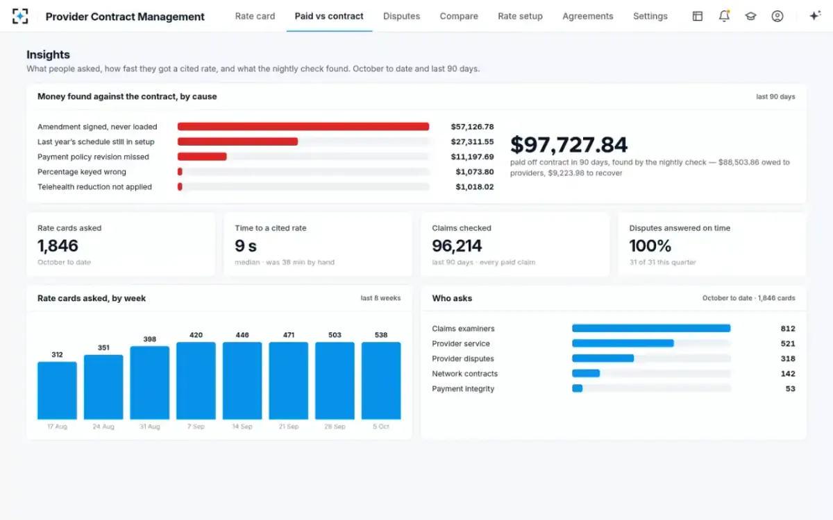
Task: Switch to the Rate card tab
Action: coord(255,16)
